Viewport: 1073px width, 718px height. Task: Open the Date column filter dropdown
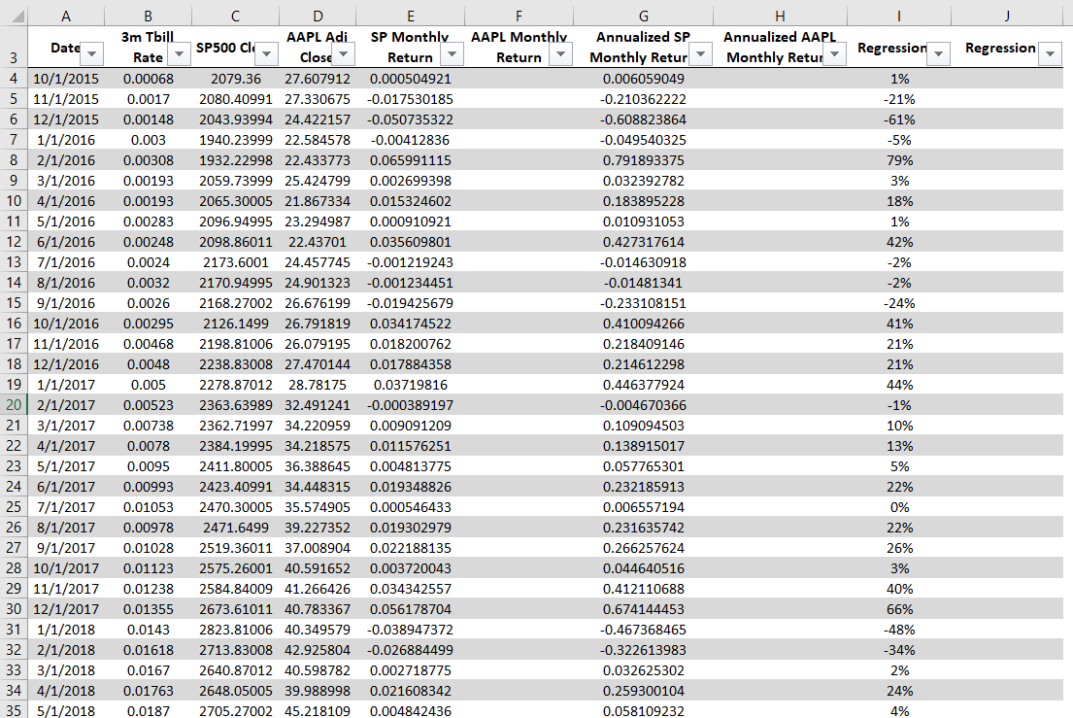(x=93, y=54)
